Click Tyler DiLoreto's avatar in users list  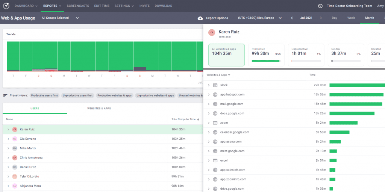(x=15, y=177)
